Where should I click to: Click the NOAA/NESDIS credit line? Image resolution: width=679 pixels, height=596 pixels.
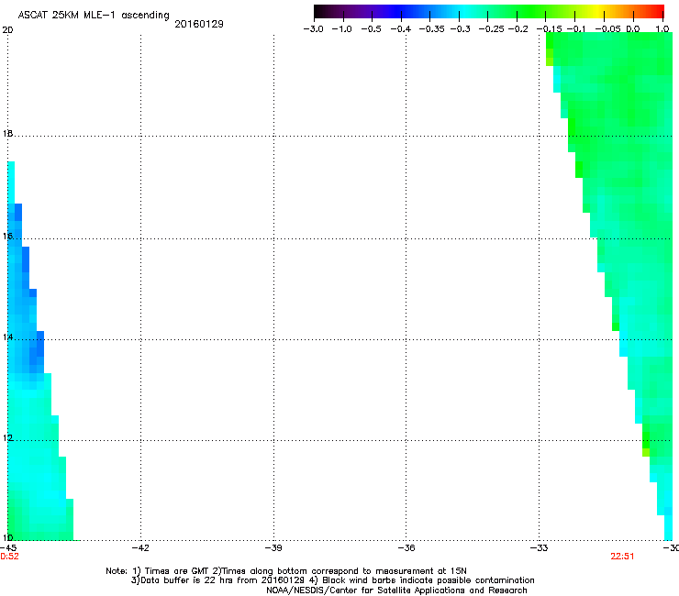pyautogui.click(x=396, y=590)
